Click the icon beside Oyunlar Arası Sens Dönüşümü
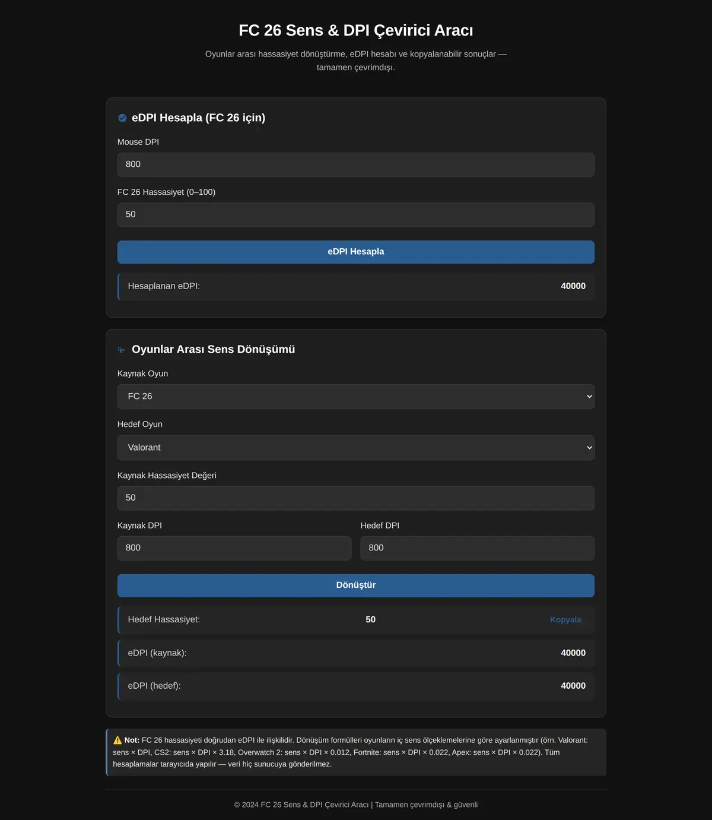Image resolution: width=712 pixels, height=820 pixels. (122, 350)
